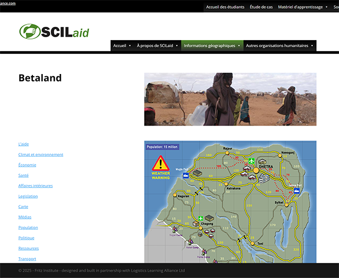Viewport: 339px width, 278px height.
Task: Expand Autres organisations humanitaires arrow
Action: (312, 46)
